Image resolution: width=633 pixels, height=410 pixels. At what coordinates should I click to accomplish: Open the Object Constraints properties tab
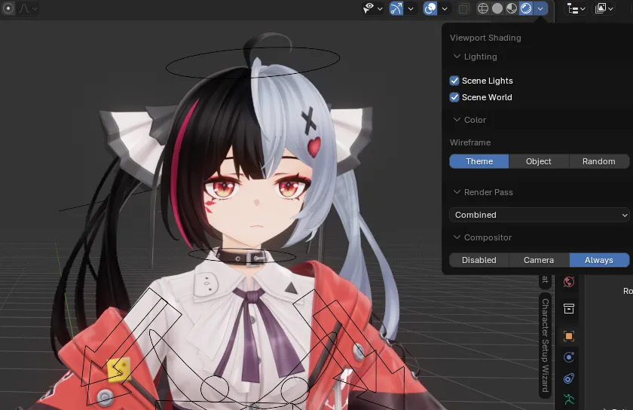click(x=569, y=378)
